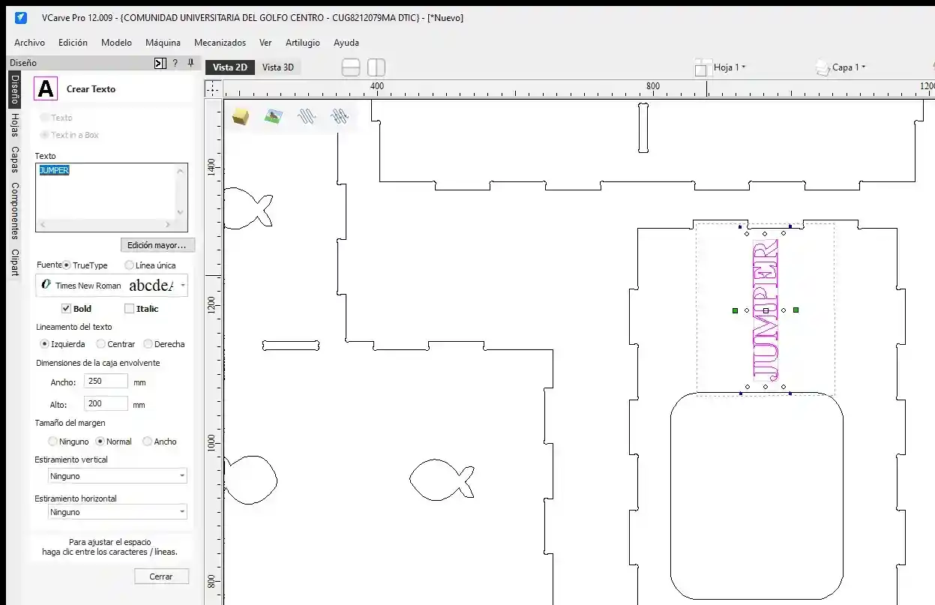
Task: Open the Modelo menu
Action: (116, 43)
